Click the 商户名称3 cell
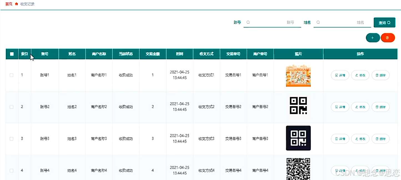 (99, 139)
